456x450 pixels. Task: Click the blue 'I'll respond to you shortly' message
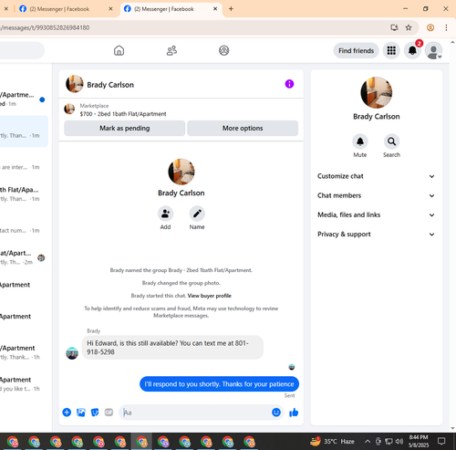pyautogui.click(x=219, y=384)
